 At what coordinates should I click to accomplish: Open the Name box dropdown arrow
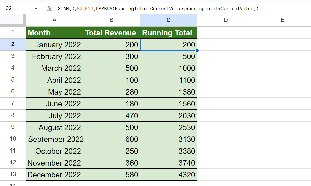pos(36,9)
